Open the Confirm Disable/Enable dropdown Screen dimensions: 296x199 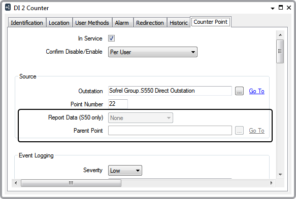click(153, 52)
